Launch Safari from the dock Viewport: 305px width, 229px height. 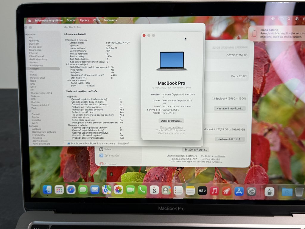tap(71, 190)
